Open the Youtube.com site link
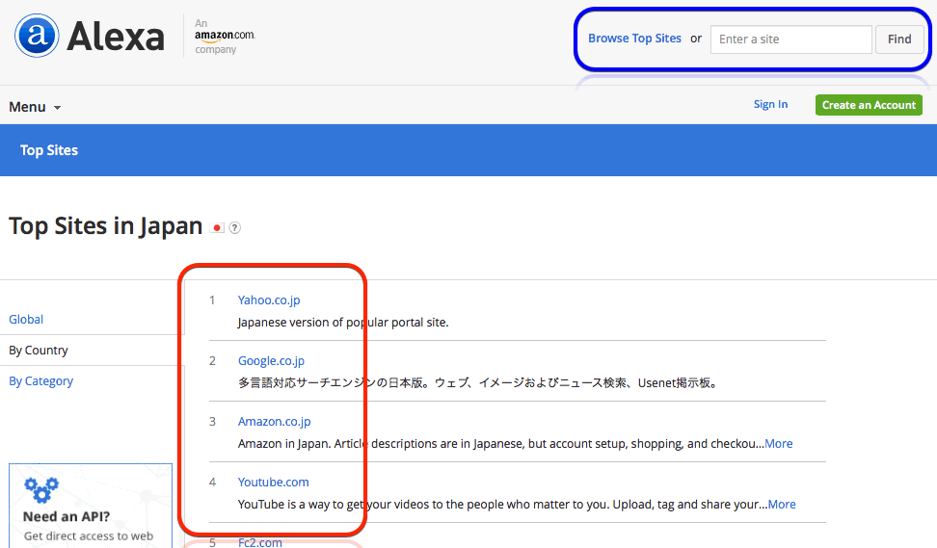 click(x=273, y=483)
